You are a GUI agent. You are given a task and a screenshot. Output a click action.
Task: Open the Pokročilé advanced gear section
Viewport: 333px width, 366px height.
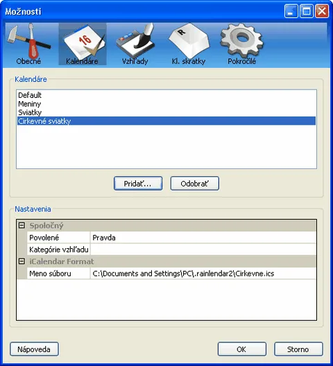tap(242, 44)
